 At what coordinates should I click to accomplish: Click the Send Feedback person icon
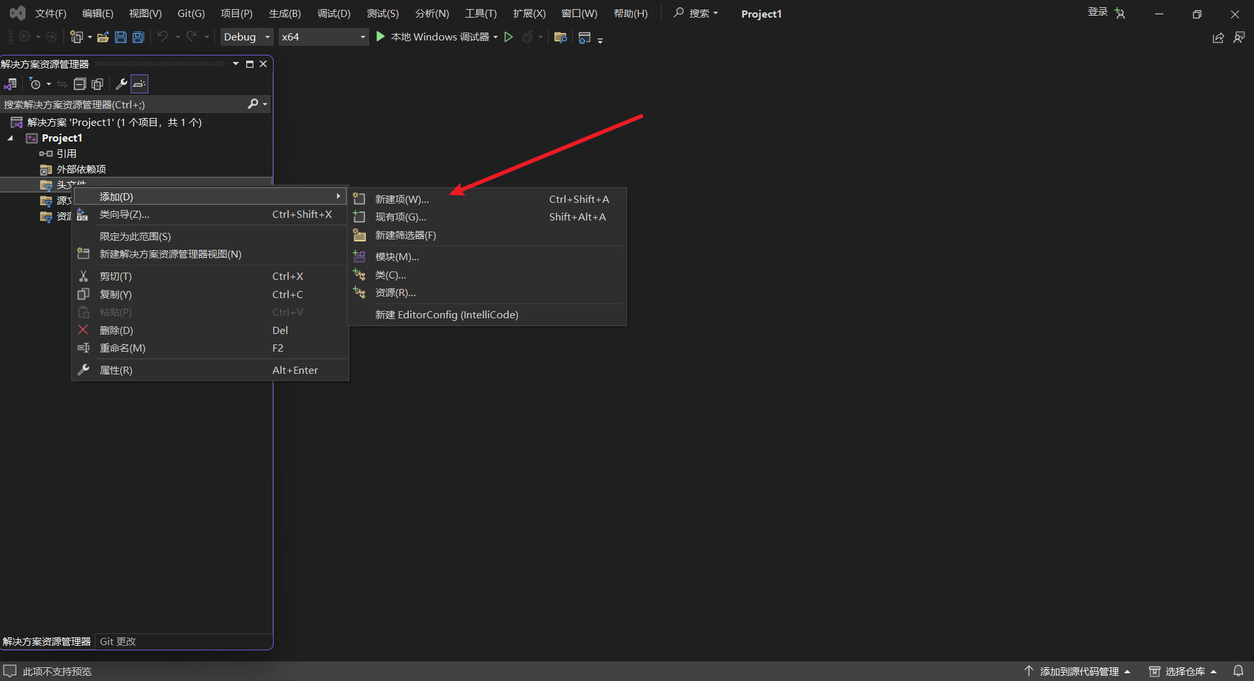(x=1239, y=38)
